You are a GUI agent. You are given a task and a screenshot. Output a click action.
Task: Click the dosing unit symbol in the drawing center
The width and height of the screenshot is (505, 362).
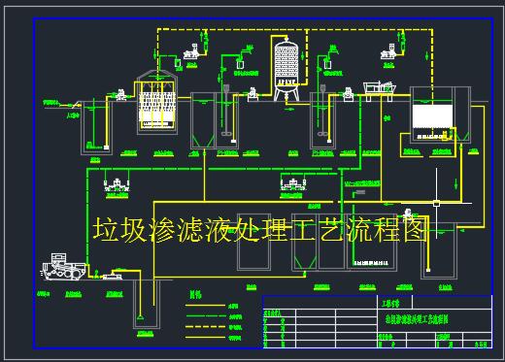click(293, 184)
